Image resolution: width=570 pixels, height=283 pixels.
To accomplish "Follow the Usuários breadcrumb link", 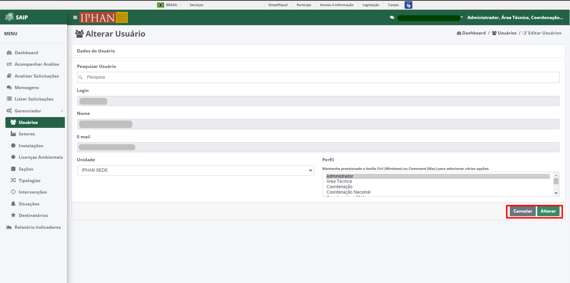I will (x=507, y=33).
